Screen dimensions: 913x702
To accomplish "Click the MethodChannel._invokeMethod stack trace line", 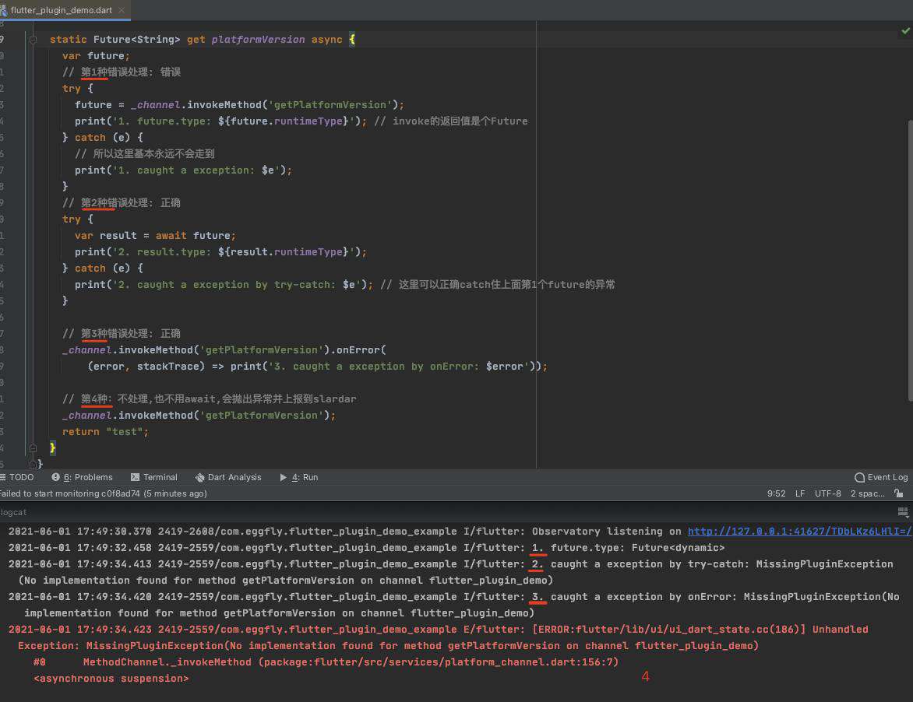I will [326, 662].
